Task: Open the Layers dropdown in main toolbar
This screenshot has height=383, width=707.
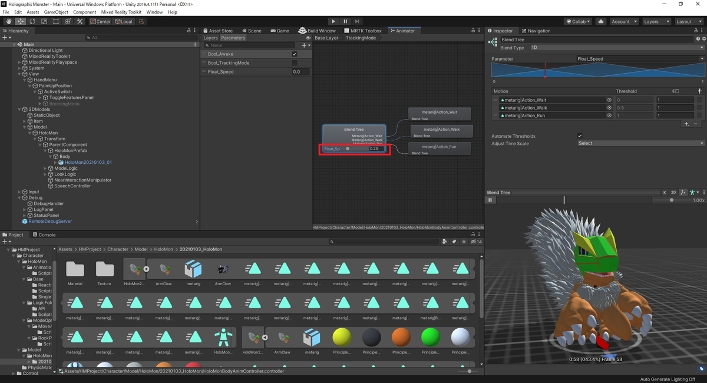Action: tap(656, 21)
